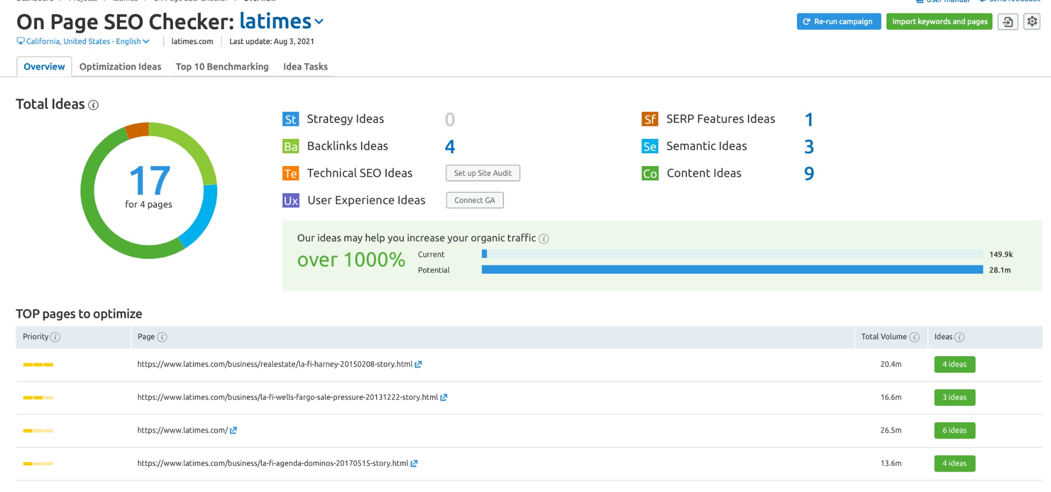Click the info icon beside organic traffic heading
This screenshot has width=1051, height=492.
point(544,239)
